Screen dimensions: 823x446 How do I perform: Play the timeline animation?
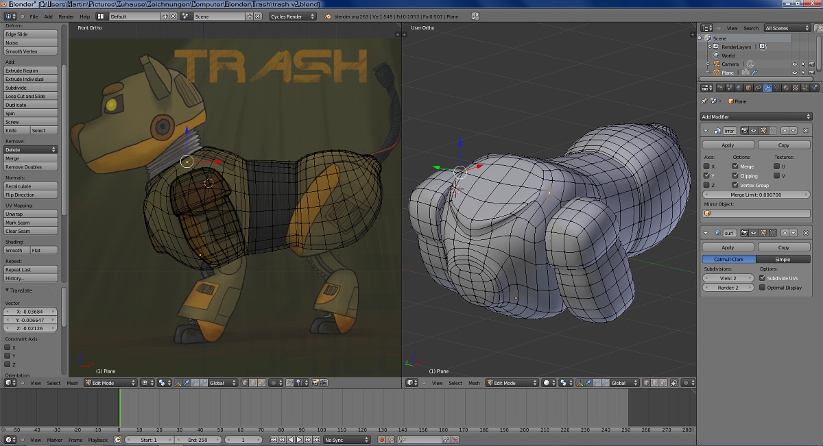point(299,440)
